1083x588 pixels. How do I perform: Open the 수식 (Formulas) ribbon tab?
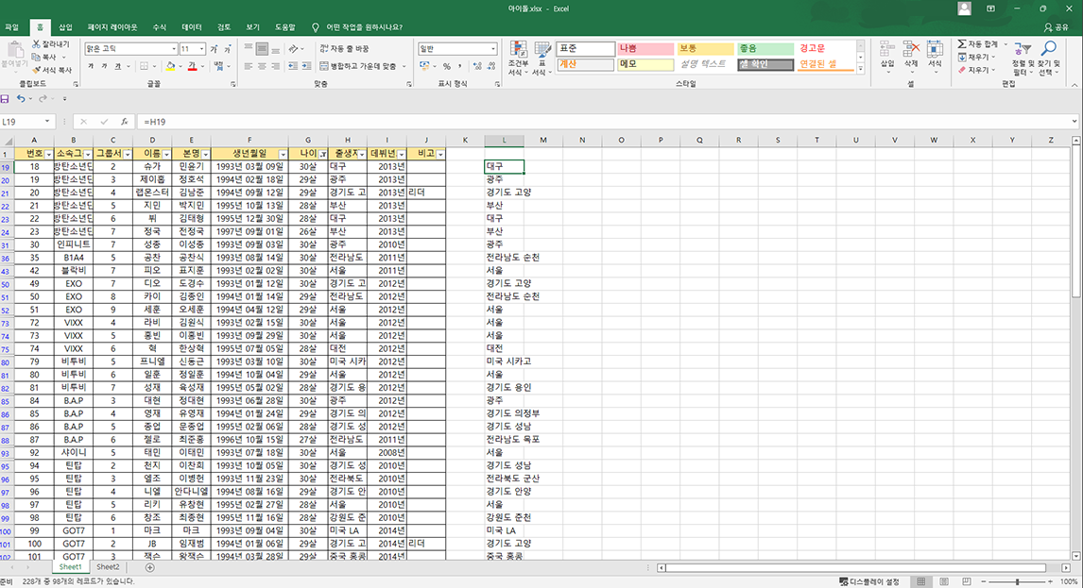[160, 27]
